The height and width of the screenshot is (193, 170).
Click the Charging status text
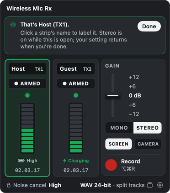[79, 161]
